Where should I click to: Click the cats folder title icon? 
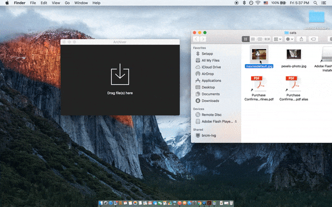point(287,33)
